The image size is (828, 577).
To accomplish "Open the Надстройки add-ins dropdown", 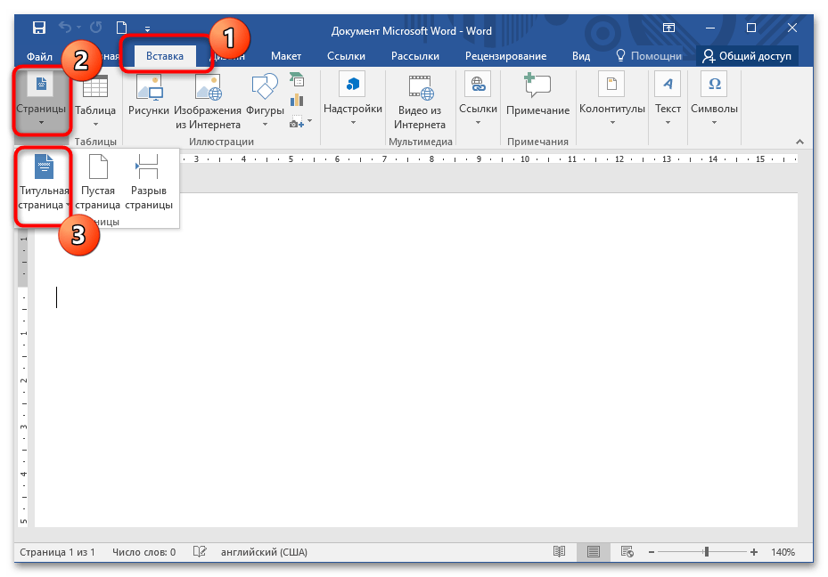I will point(353,100).
